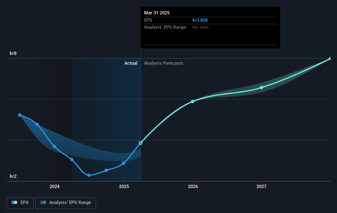Click the kr2 y-axis label
The height and width of the screenshot is (213, 337).
[x=13, y=176]
